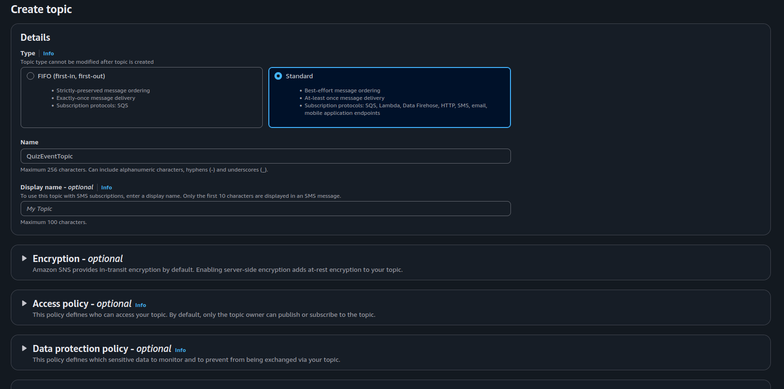Select the FIFO topic type radio button
The image size is (784, 389).
pos(30,76)
